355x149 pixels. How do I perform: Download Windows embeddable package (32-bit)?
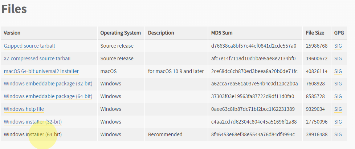[48, 84]
